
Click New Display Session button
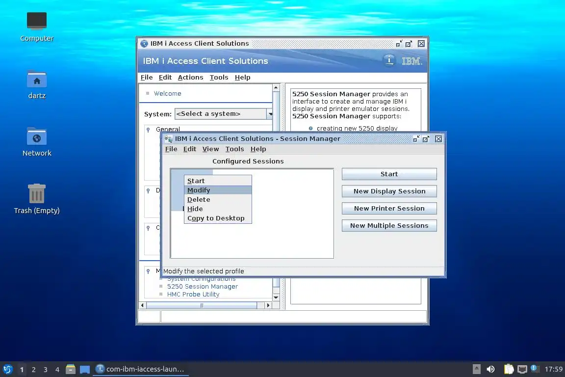point(389,191)
